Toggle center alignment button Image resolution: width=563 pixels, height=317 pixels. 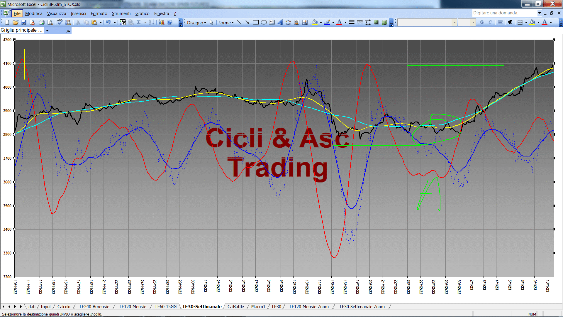pyautogui.click(x=500, y=22)
